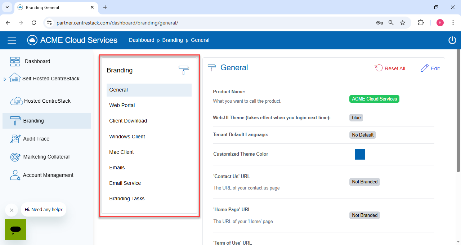Click the Dashboard grid icon in sidebar
Screen dimensions: 461x245
[x=15, y=62]
